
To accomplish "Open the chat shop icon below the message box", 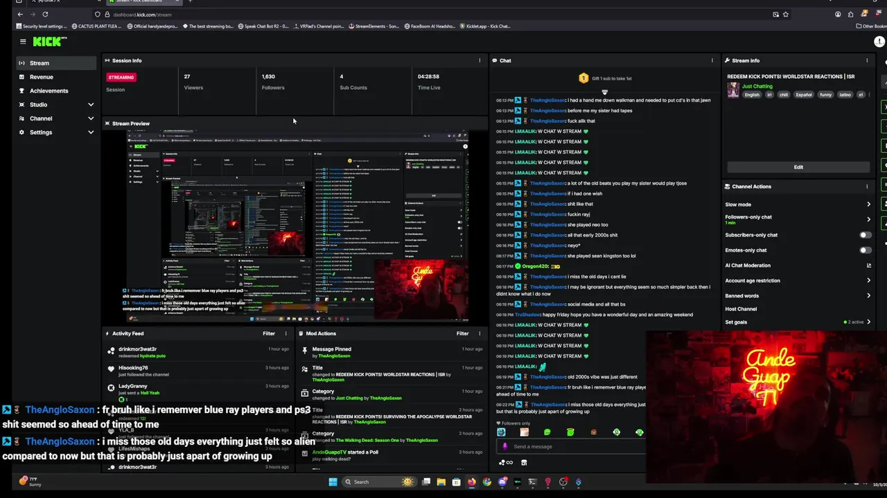I will [524, 463].
